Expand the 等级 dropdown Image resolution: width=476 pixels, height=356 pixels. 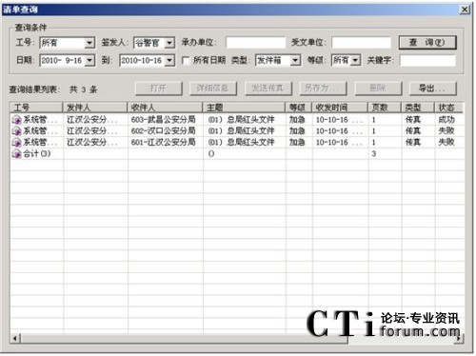click(356, 60)
